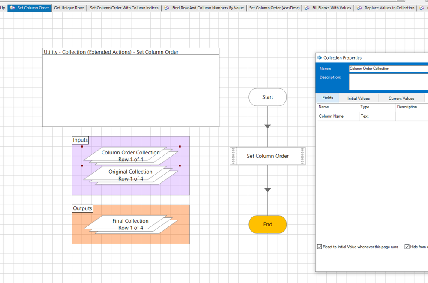Click the icon on the Fill Blanks With Values tab
The width and height of the screenshot is (428, 283).
(x=307, y=8)
